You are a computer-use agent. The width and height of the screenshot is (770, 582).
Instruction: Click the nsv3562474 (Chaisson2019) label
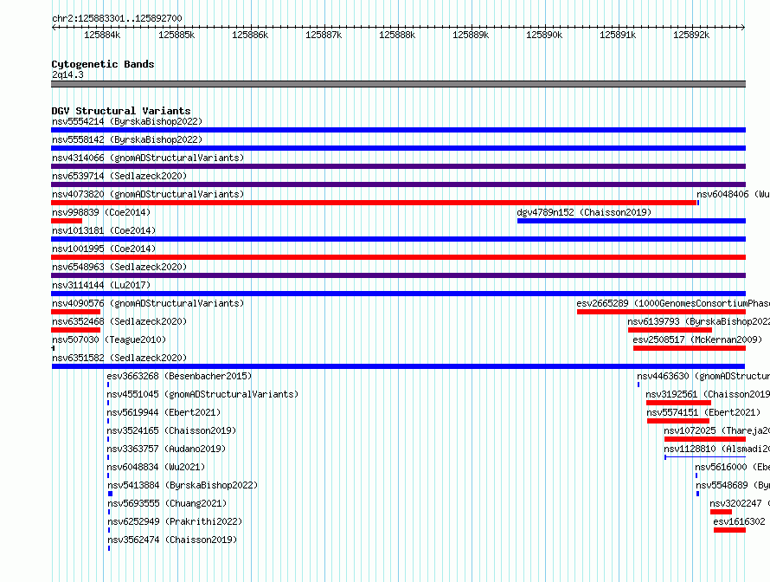click(x=172, y=540)
